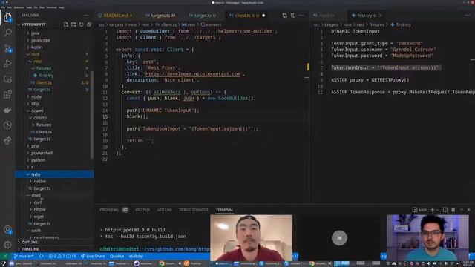
Task: Open more actions for left editor group
Action: (301, 16)
